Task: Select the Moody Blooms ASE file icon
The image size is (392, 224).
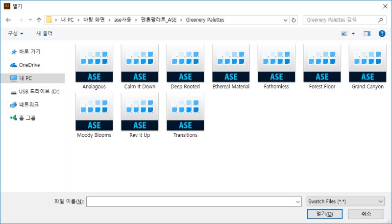Action: 94,111
